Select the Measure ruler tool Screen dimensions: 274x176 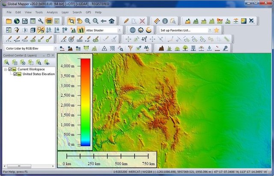pos(156,21)
